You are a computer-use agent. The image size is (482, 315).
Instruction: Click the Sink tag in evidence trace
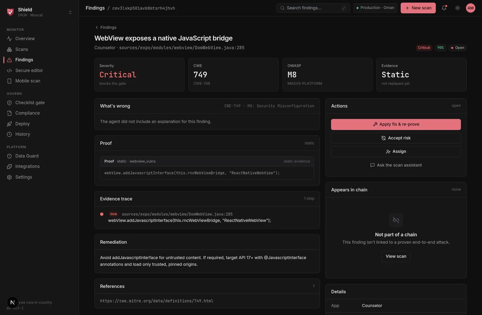click(114, 214)
